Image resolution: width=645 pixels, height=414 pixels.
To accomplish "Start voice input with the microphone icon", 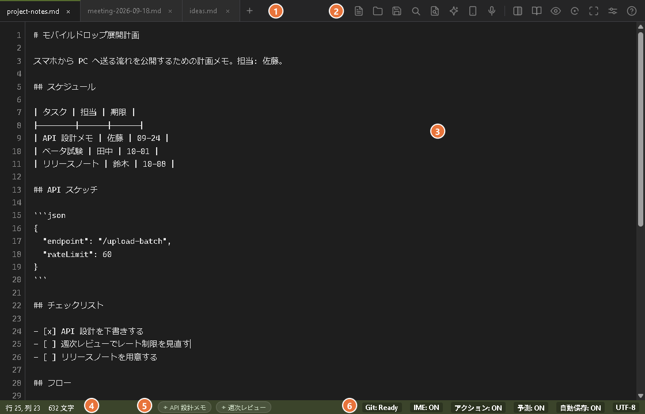I will coord(492,11).
